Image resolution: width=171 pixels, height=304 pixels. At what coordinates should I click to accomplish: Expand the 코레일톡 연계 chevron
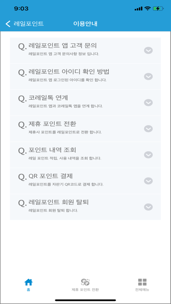pos(148,103)
